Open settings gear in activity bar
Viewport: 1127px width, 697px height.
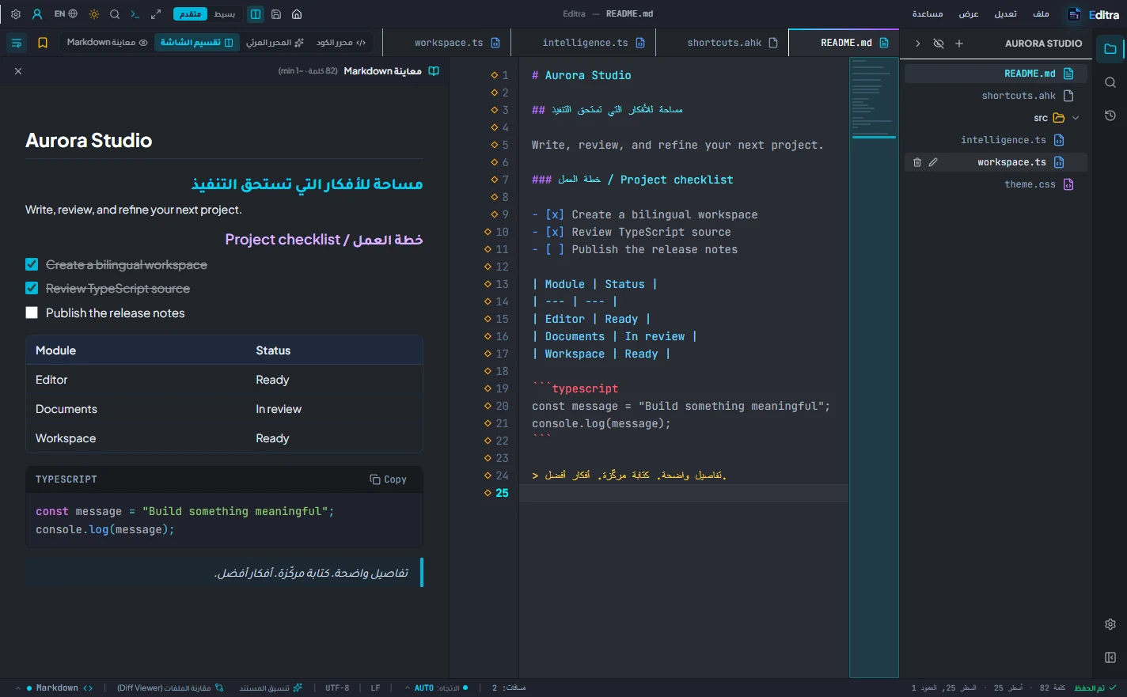(1110, 624)
